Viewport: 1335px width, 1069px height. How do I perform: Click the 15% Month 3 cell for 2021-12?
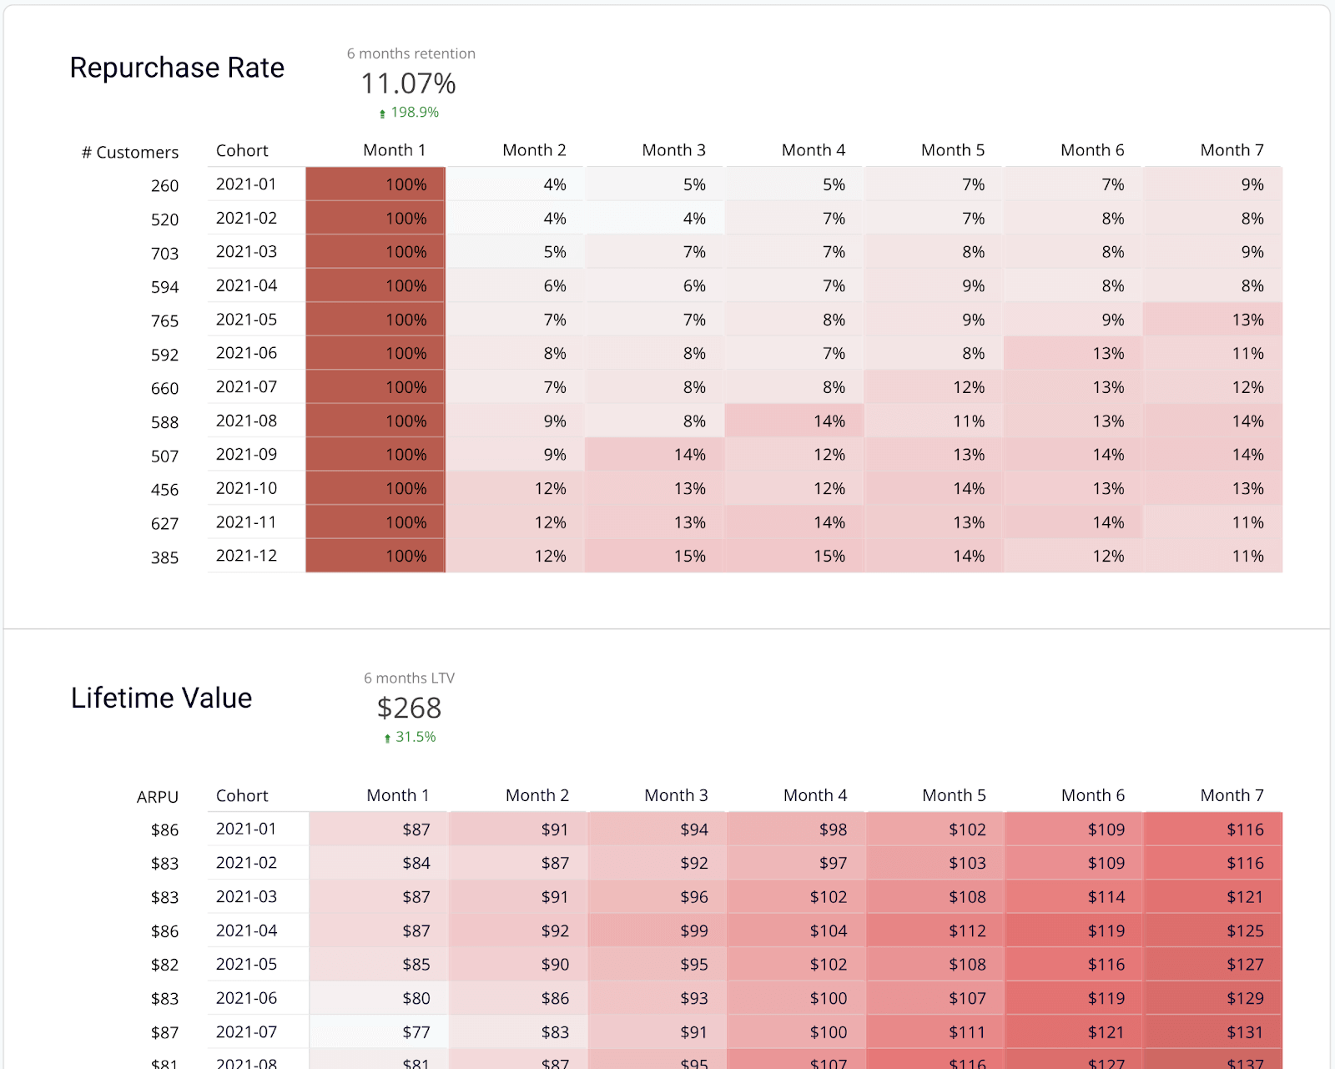coord(655,556)
